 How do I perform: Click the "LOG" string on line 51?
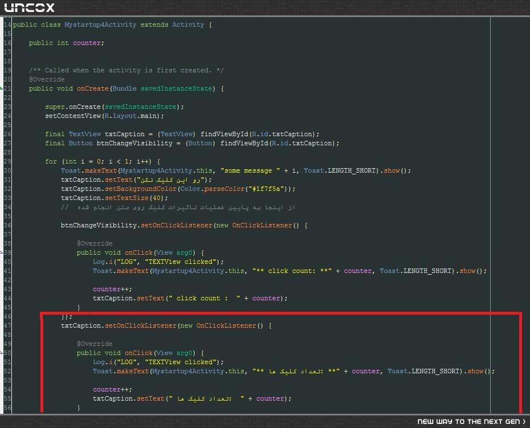pos(126,362)
